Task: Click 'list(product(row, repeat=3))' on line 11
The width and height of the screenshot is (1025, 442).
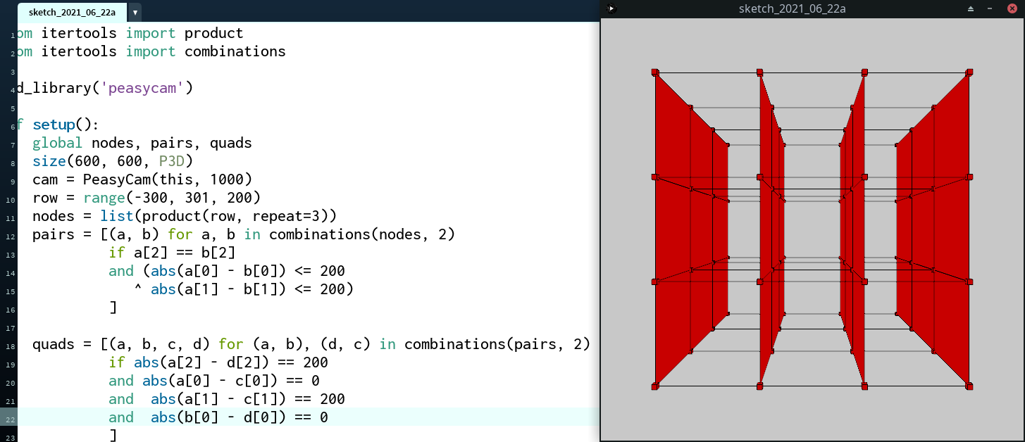Action: 218,216
